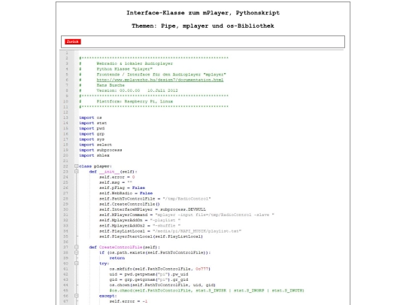Click the line import sys

point(92,139)
